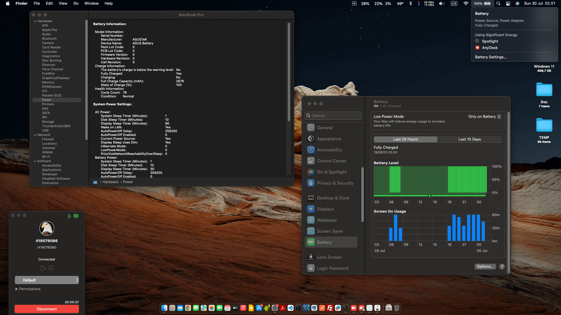The image size is (561, 315).
Task: Switch to the Last 10 Days tab
Action: [x=470, y=139]
